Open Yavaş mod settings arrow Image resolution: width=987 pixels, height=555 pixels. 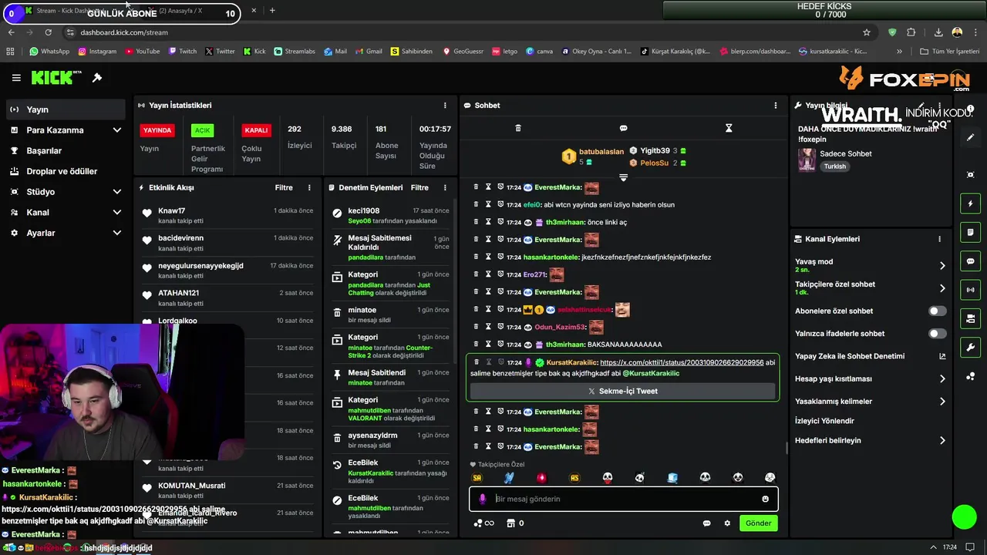click(x=942, y=266)
